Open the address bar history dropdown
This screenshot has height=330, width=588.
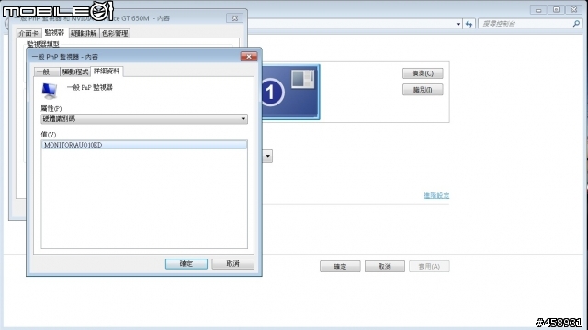[x=458, y=24]
